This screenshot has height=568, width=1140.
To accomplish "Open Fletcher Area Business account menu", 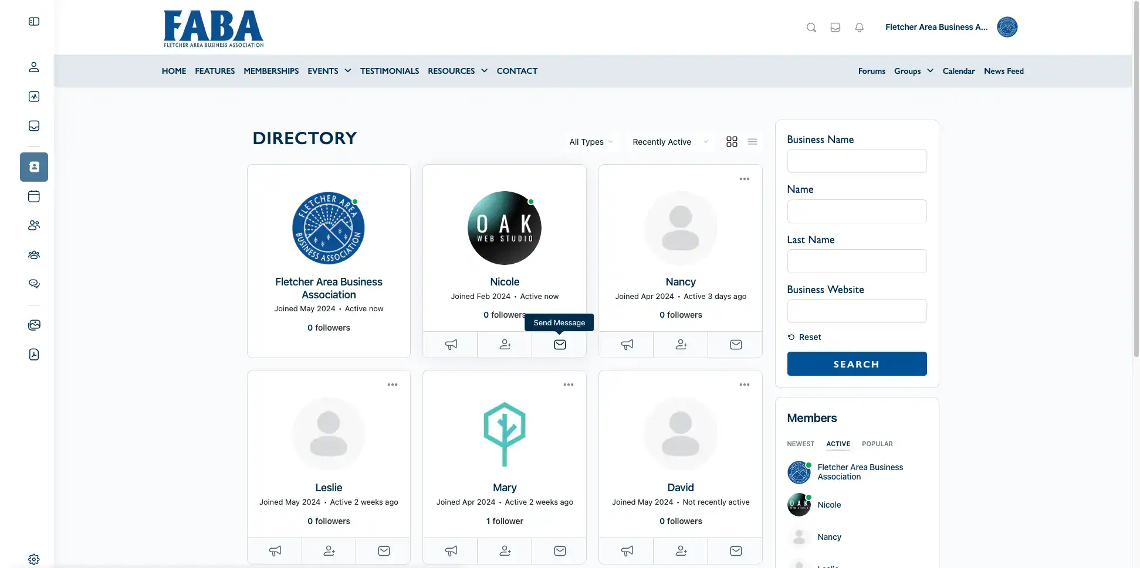I will tap(951, 27).
